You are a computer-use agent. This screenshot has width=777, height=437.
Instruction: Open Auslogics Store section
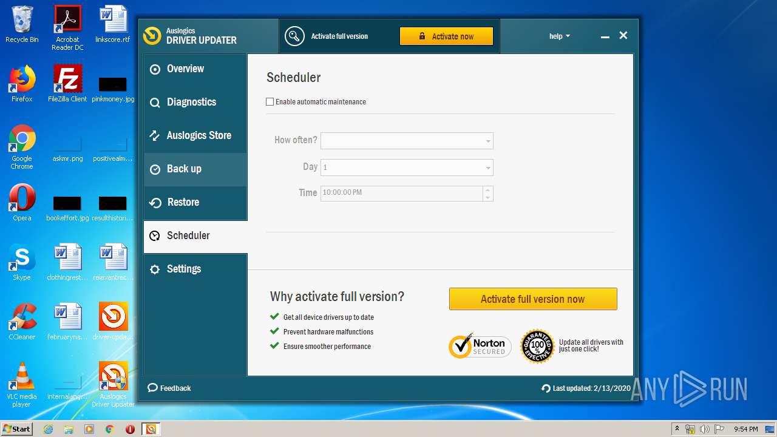[195, 136]
